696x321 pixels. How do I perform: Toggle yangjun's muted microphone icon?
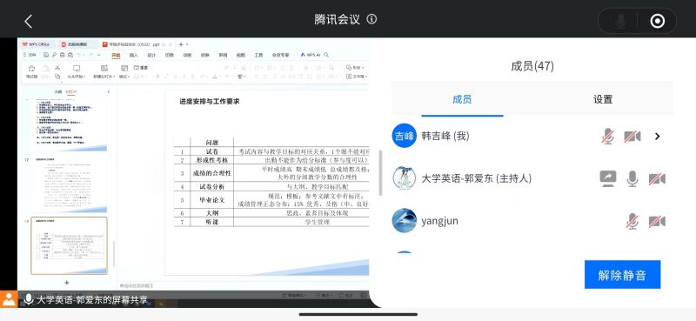[632, 221]
